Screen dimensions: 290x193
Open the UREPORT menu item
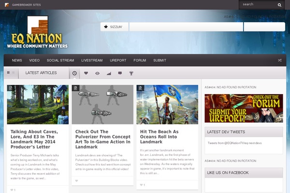click(x=118, y=60)
